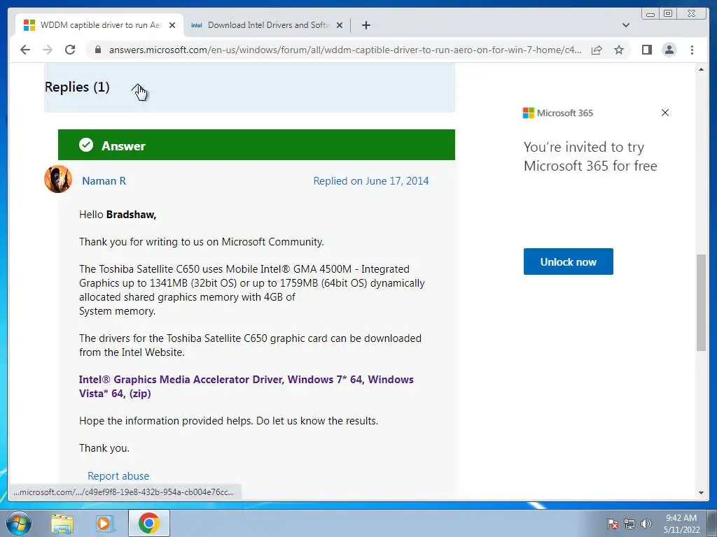Close the Download Intel Drivers tab
Viewport: 717px width, 537px height.
340,25
